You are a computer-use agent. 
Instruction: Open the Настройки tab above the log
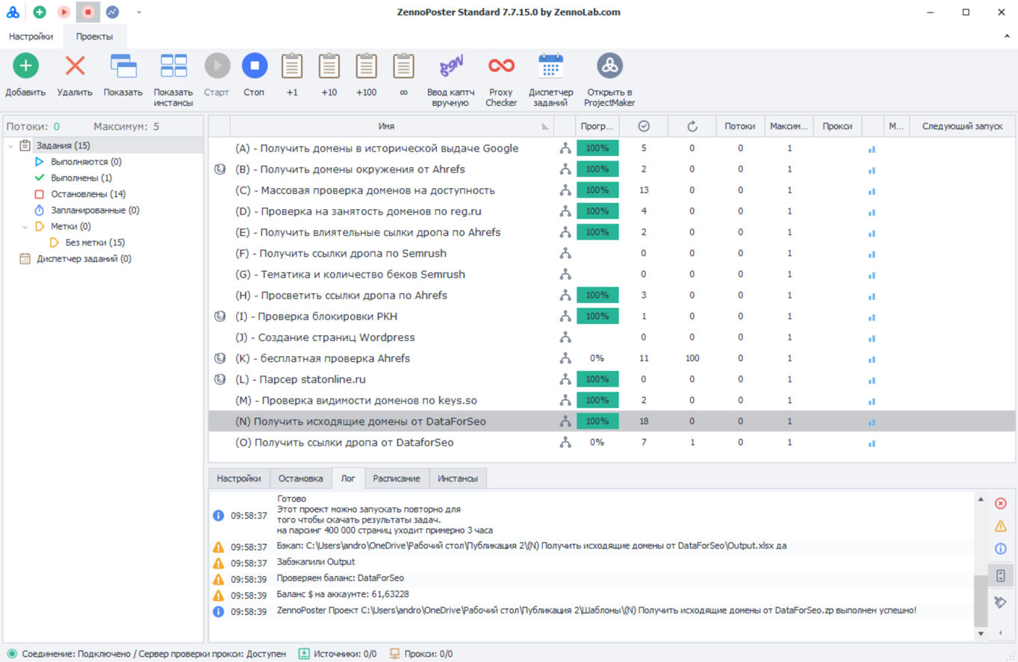click(239, 478)
